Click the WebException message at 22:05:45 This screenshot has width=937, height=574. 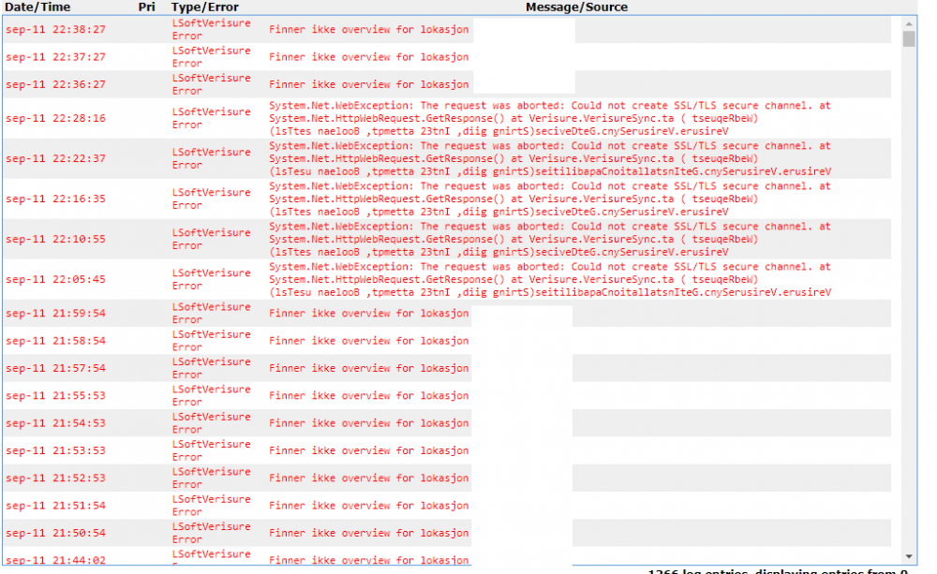(549, 280)
